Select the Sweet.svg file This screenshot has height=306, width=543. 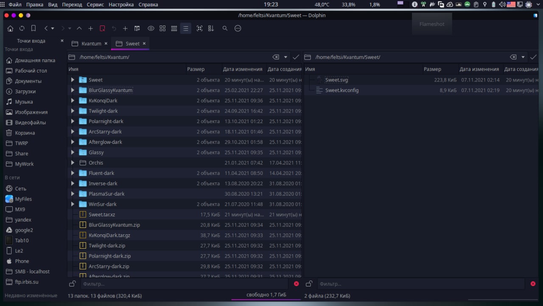[336, 80]
